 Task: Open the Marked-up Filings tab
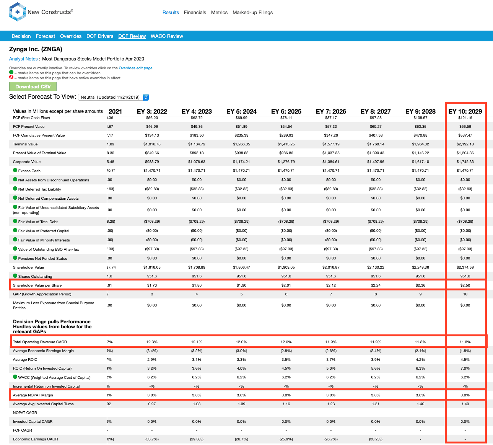(253, 13)
